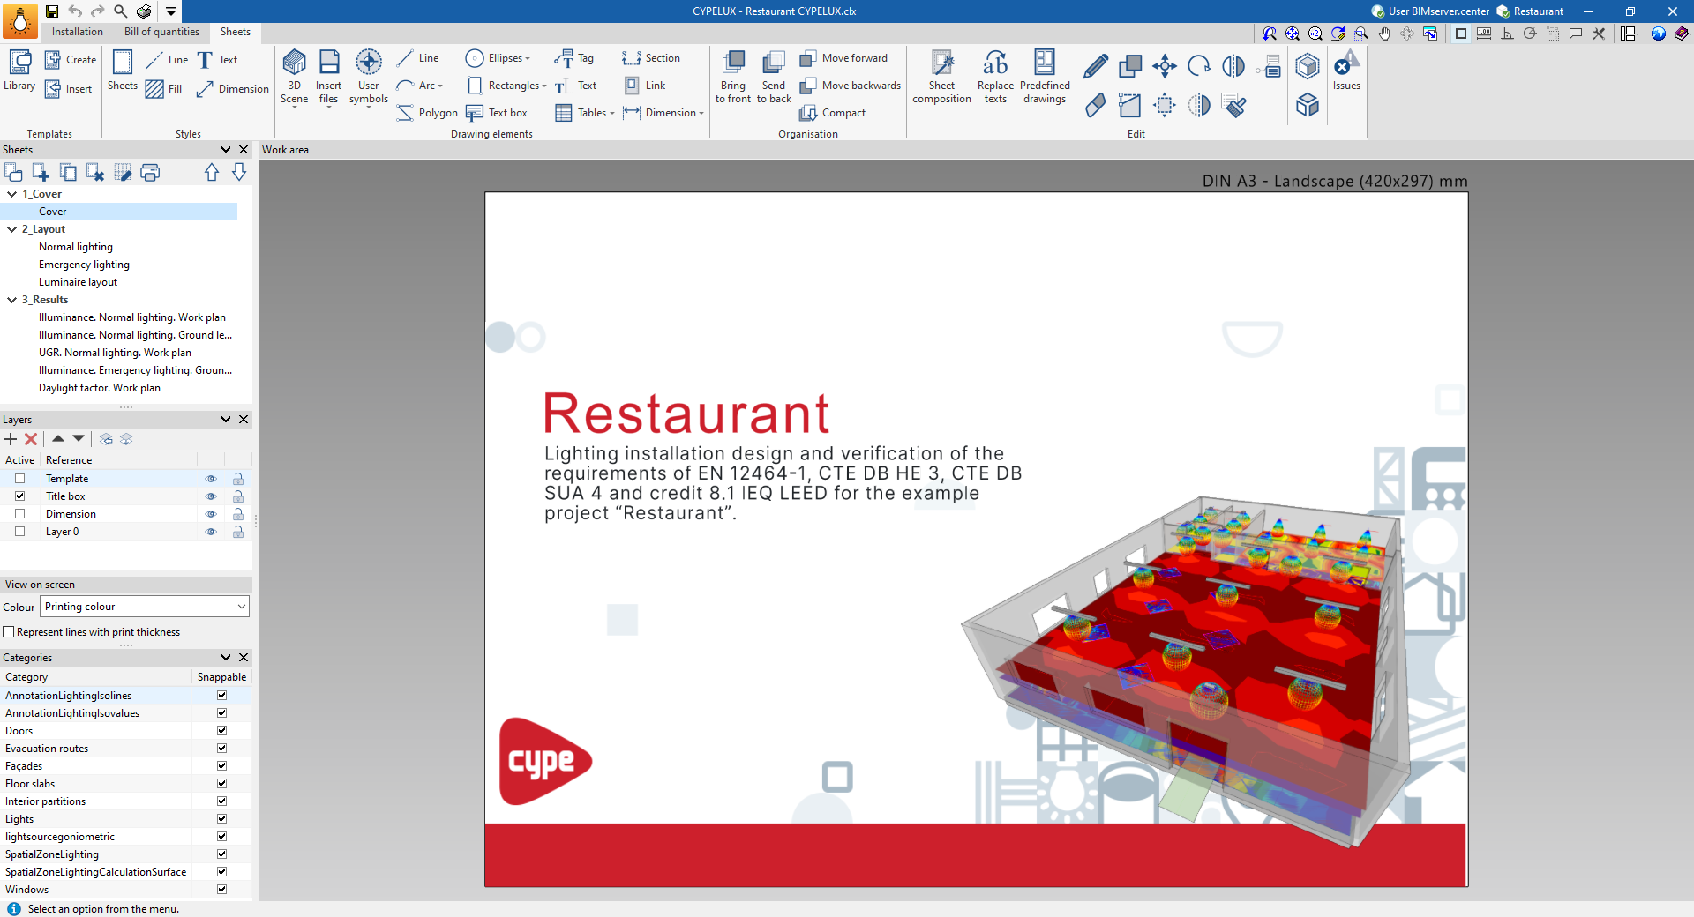Screen dimensions: 1694x917
Task: Select the Normal lighting sheet
Action: 76,247
